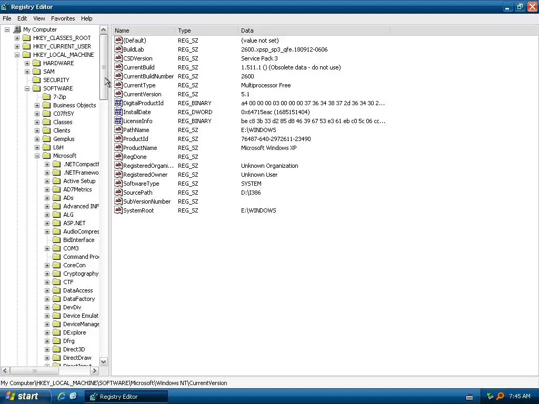Viewport: 539px width, 404px height.
Task: Select the SoftwareType value name
Action: 141,184
